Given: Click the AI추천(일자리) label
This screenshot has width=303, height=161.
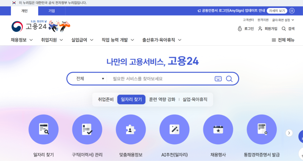Looking at the screenshot, I should 175,155.
